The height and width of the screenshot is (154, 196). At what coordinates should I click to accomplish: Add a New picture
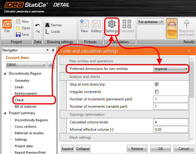pyautogui.click(x=84, y=26)
